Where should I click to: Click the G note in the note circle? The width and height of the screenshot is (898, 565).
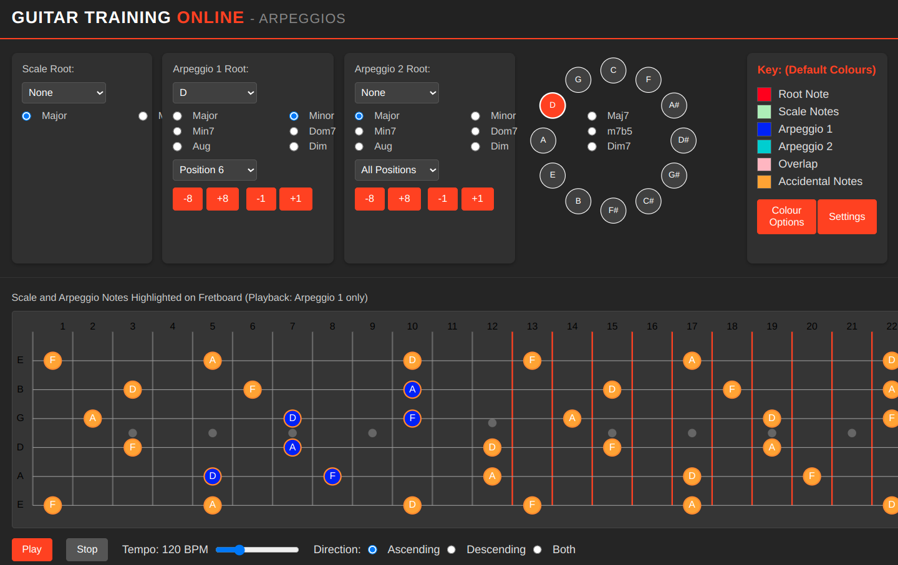coord(578,80)
